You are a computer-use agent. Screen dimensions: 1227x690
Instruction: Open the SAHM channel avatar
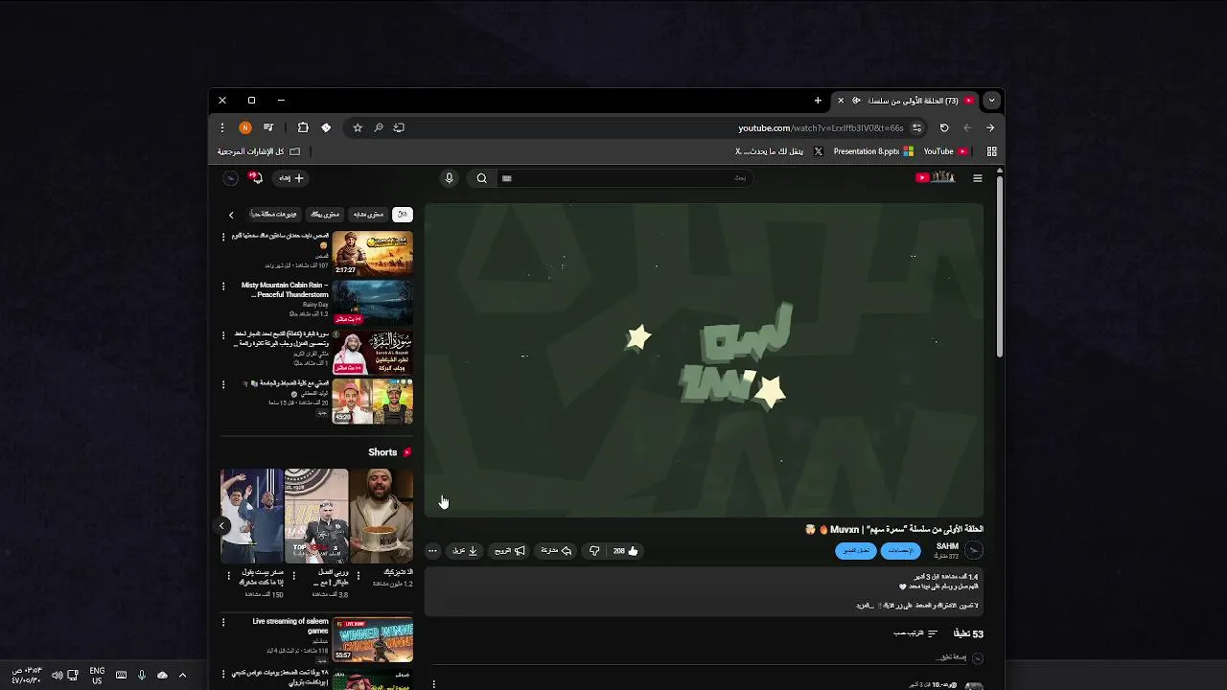click(x=974, y=550)
